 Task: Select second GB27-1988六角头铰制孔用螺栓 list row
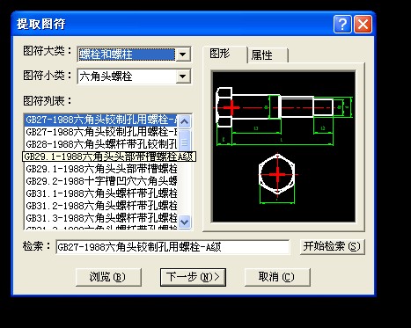[101, 132]
